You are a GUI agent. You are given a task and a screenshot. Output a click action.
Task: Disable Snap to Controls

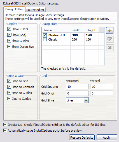pos(9,87)
